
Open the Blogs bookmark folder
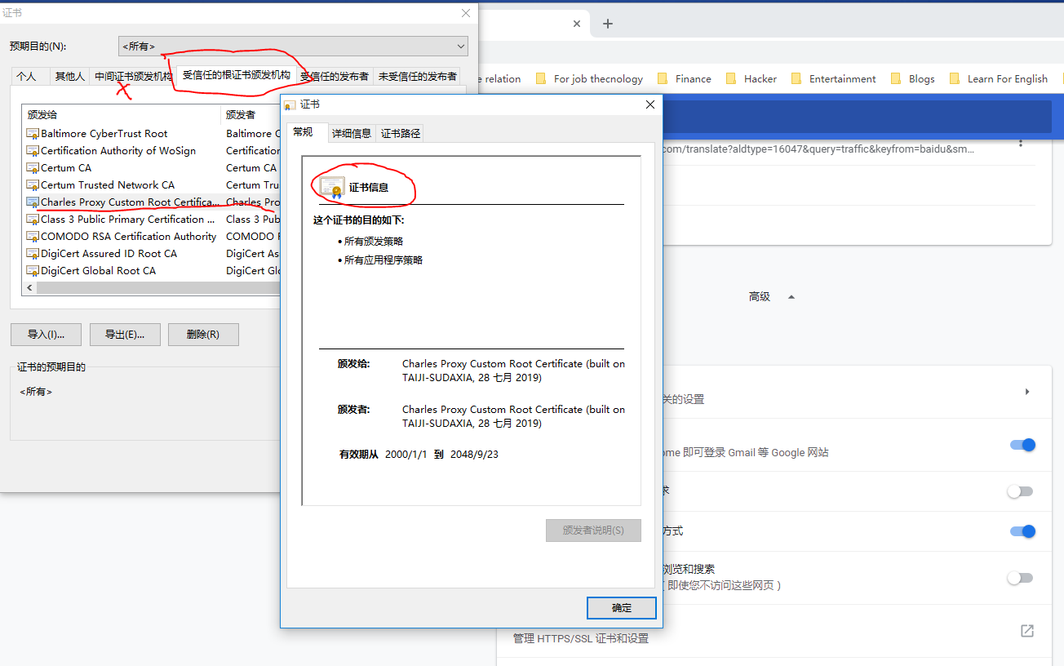(912, 79)
